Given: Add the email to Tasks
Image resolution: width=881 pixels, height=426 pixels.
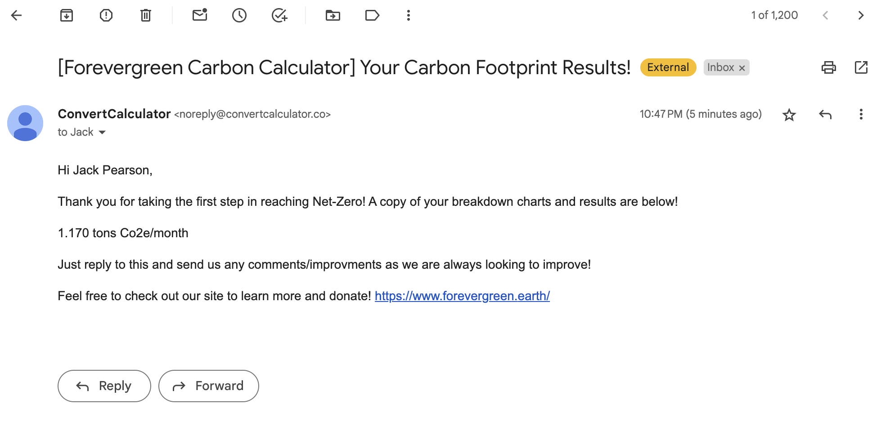Looking at the screenshot, I should [279, 16].
